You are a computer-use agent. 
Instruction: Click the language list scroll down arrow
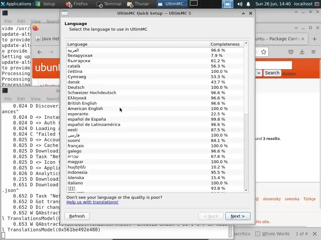point(246,190)
